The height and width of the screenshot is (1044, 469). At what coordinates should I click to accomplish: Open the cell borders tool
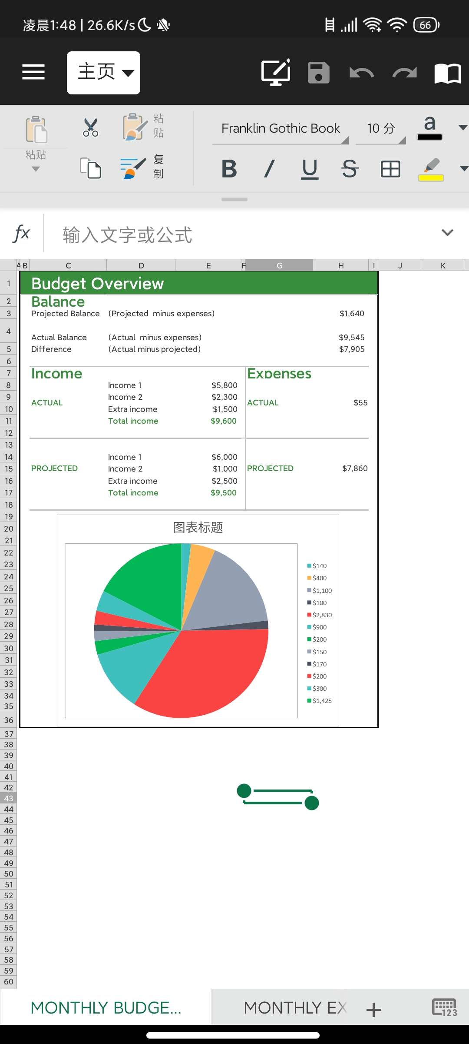coord(390,169)
